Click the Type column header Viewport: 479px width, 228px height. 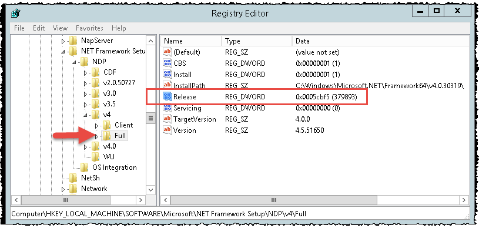point(257,41)
